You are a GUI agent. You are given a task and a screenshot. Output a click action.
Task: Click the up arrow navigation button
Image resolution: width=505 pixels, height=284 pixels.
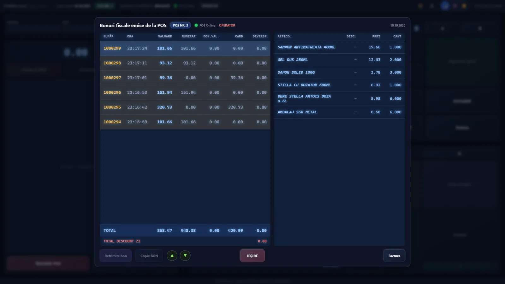click(172, 256)
